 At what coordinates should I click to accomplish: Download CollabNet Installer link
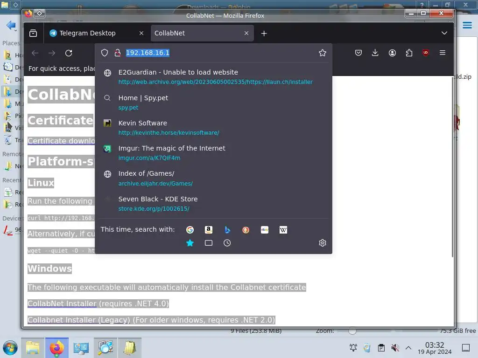tap(62, 303)
